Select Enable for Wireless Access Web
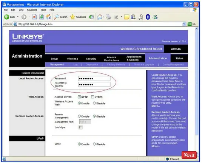This screenshot has height=163, width=202. click(79, 103)
